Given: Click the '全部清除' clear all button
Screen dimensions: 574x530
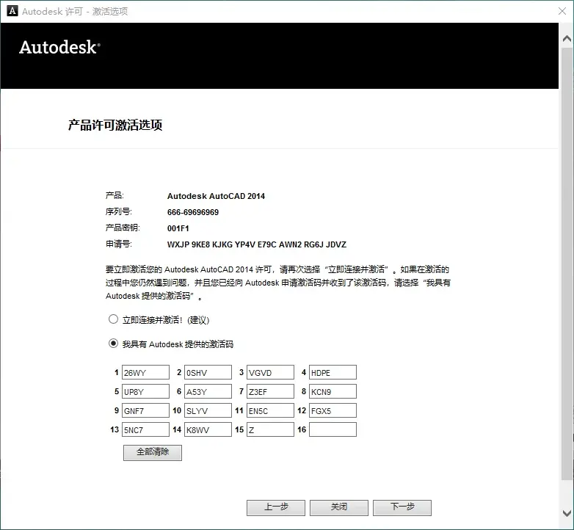Looking at the screenshot, I should 152,452.
